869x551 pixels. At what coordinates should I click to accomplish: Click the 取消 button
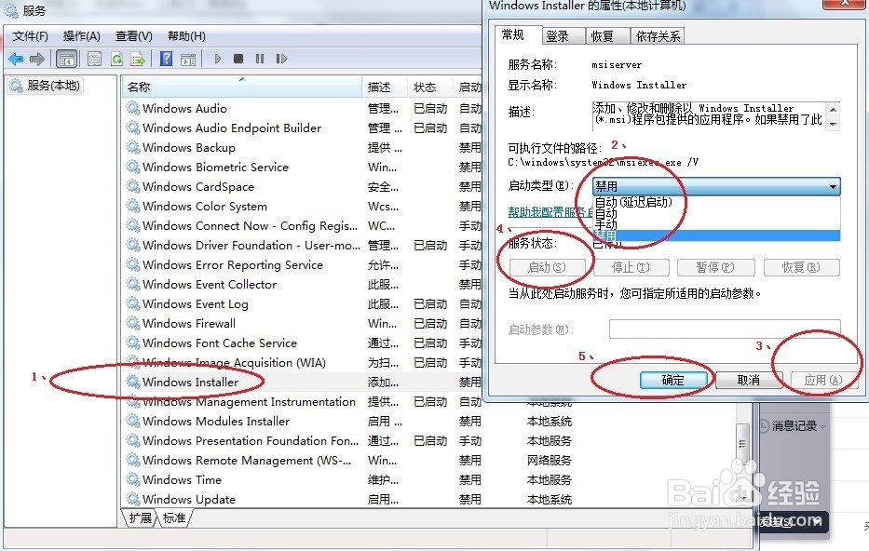click(749, 380)
